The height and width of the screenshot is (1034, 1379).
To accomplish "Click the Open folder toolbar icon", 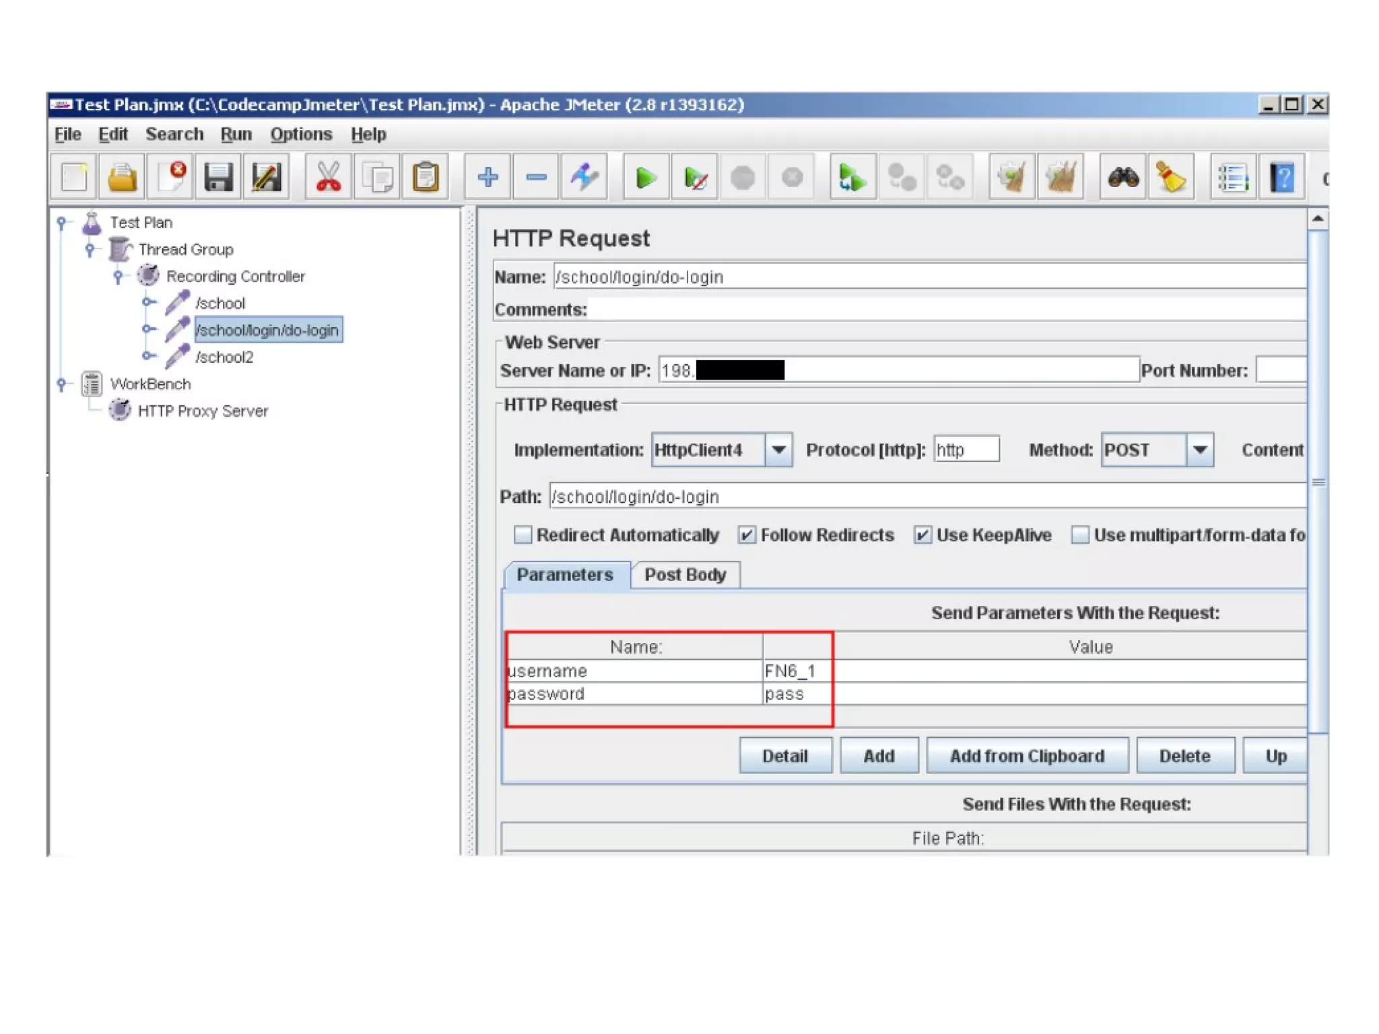I will (122, 178).
